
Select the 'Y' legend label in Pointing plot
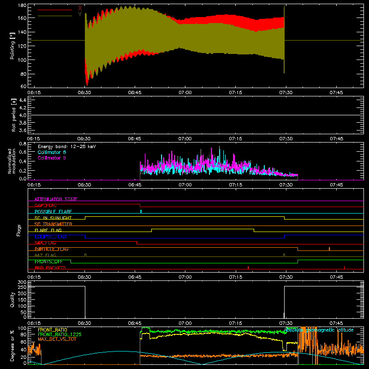[x=80, y=14]
